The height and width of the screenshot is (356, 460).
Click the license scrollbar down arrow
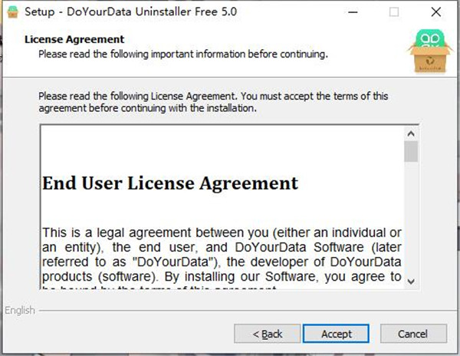click(x=411, y=281)
